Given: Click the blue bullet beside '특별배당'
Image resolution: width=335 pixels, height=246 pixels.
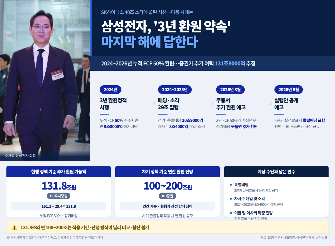Looking at the screenshot, I should click(231, 184).
